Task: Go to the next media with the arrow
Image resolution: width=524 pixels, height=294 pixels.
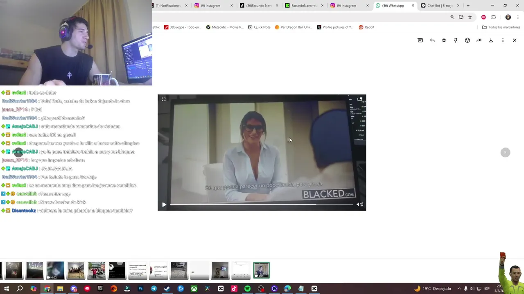Action: (505, 152)
